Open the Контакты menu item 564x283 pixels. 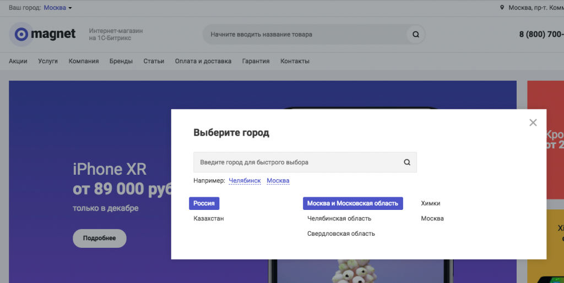[295, 61]
